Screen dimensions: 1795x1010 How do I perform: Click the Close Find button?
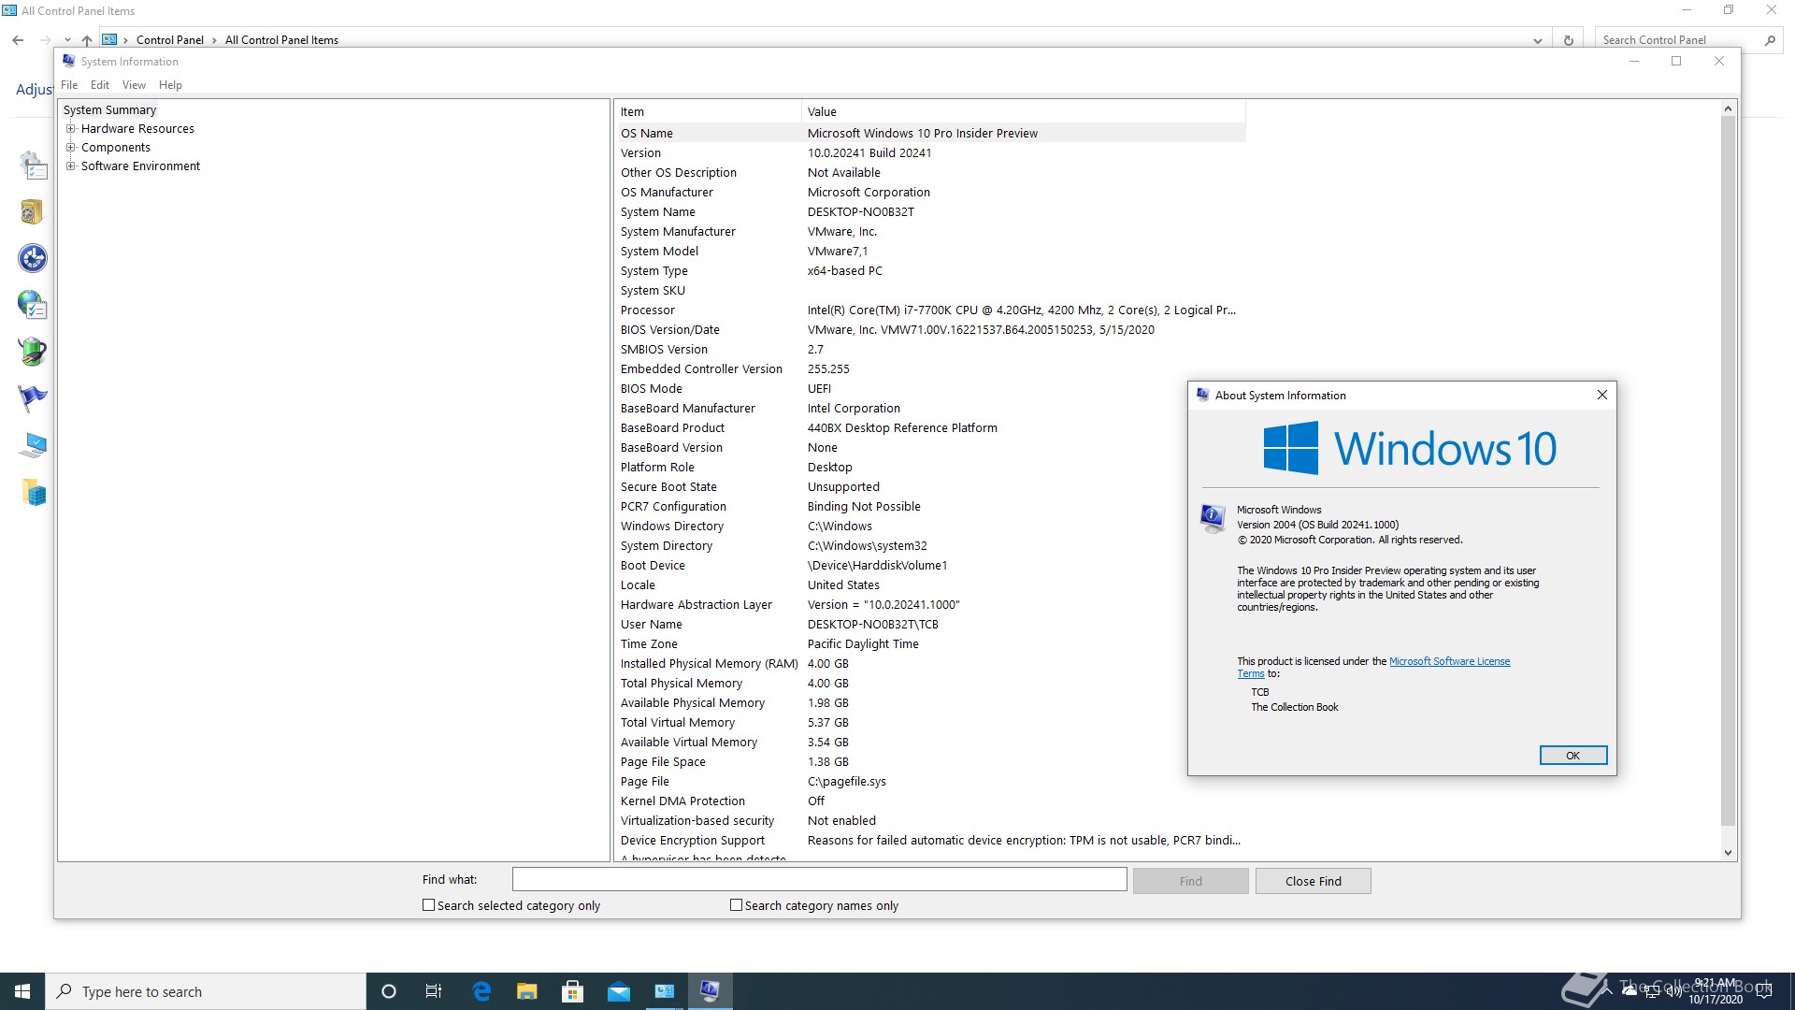[x=1313, y=881]
